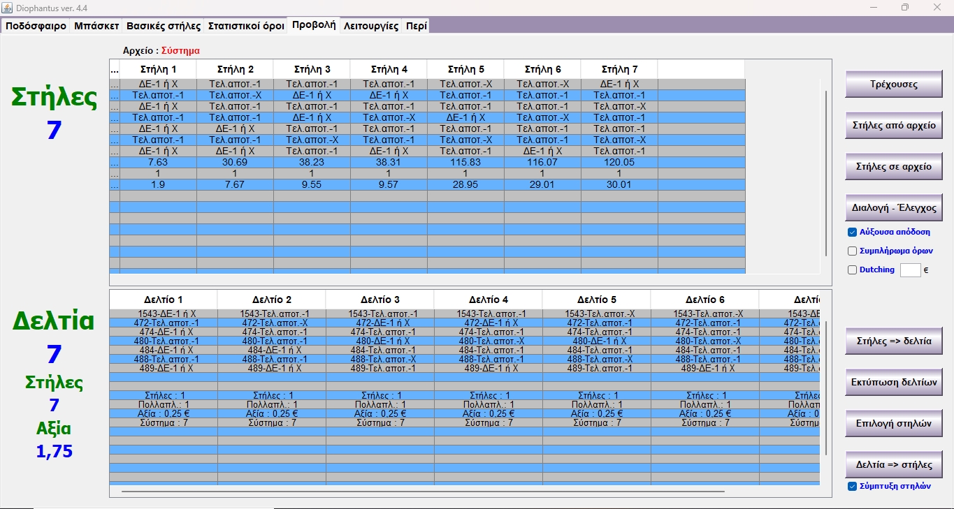Click Σύστημα : 7 in Δελτίο 6
Screen dimensions: 954x509
(704, 422)
